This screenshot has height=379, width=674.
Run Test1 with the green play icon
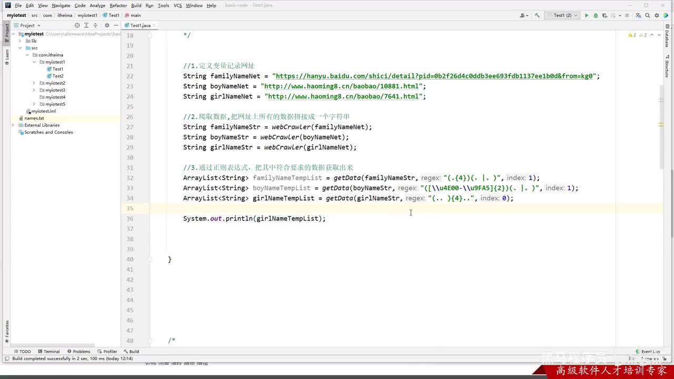587,15
